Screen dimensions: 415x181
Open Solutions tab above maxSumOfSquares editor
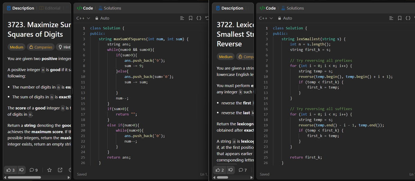click(x=110, y=8)
